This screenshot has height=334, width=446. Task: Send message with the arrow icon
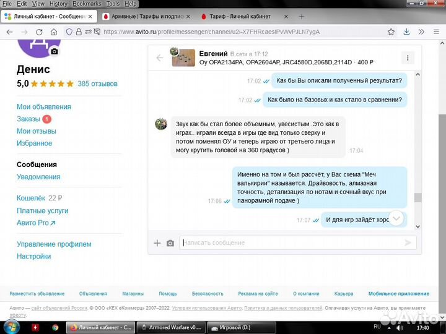click(x=408, y=243)
